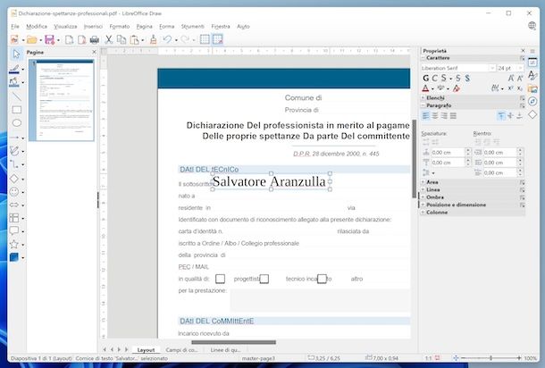Justify the paragraph text
Viewport: 545px width, 368px height.
pos(453,116)
